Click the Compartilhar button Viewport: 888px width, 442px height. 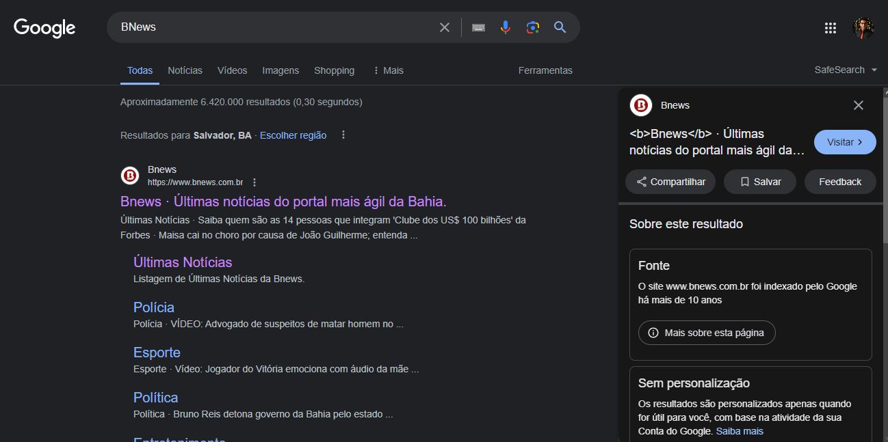pyautogui.click(x=670, y=182)
